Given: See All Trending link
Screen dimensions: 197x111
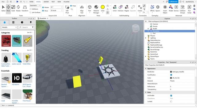Looking at the screenshot, I should pos(30,50).
